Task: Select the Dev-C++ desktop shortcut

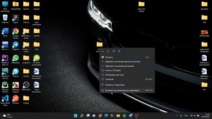Action: click(5, 46)
